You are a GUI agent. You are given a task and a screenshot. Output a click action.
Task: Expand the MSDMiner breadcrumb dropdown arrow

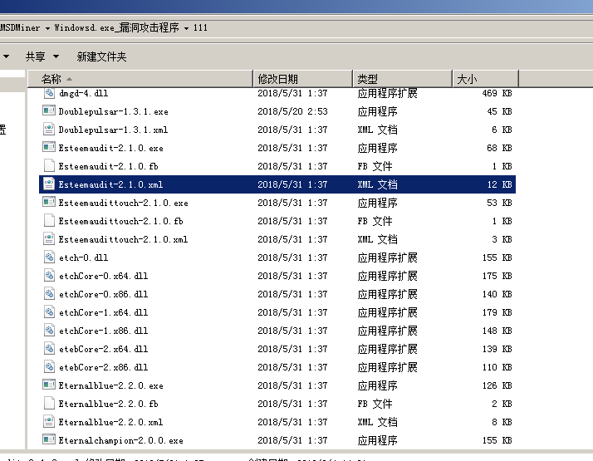[x=47, y=28]
